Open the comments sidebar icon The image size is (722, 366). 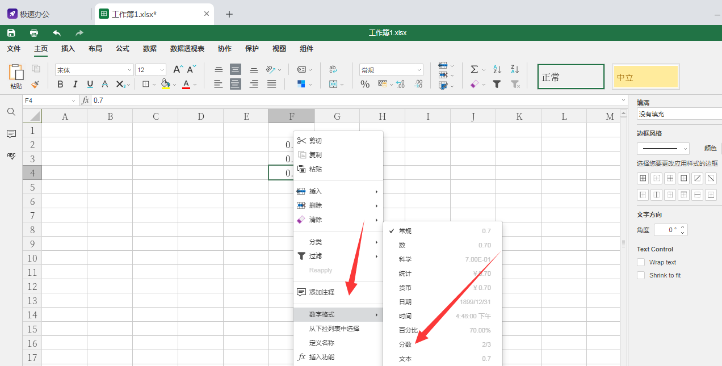click(x=11, y=134)
